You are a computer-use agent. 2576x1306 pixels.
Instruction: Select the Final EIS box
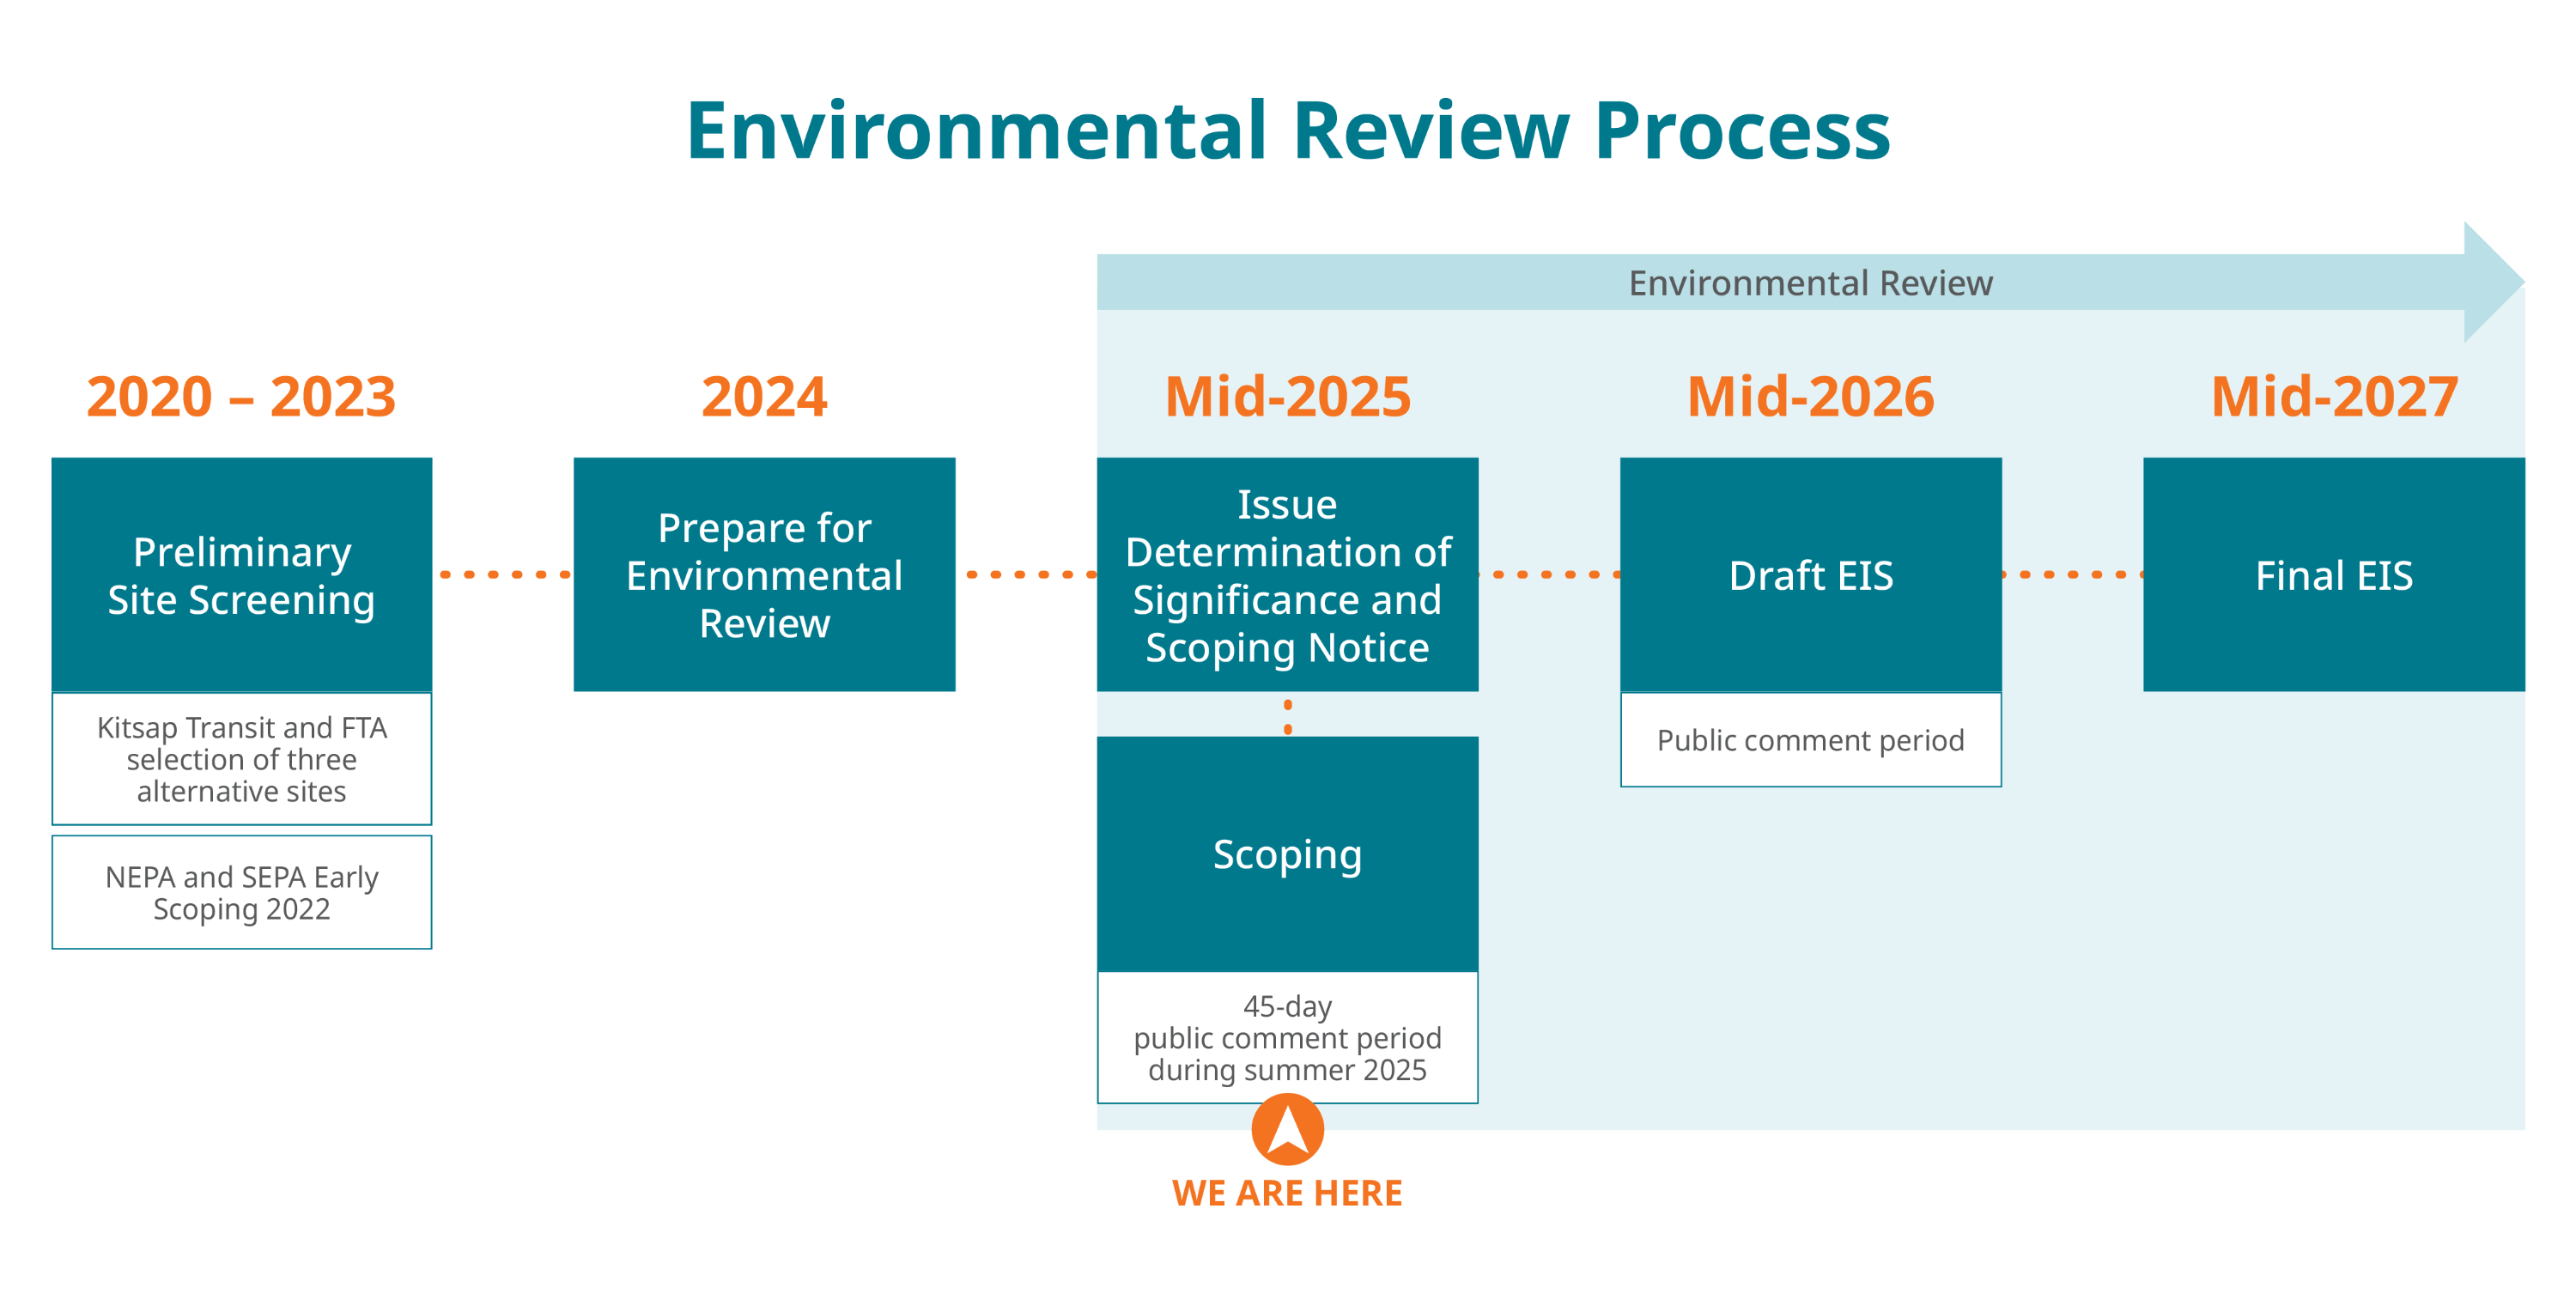[2333, 575]
